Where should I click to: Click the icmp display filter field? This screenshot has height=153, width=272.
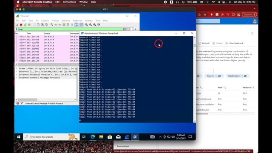(71, 29)
